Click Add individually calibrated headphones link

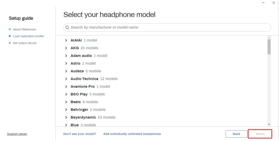pos(132,134)
